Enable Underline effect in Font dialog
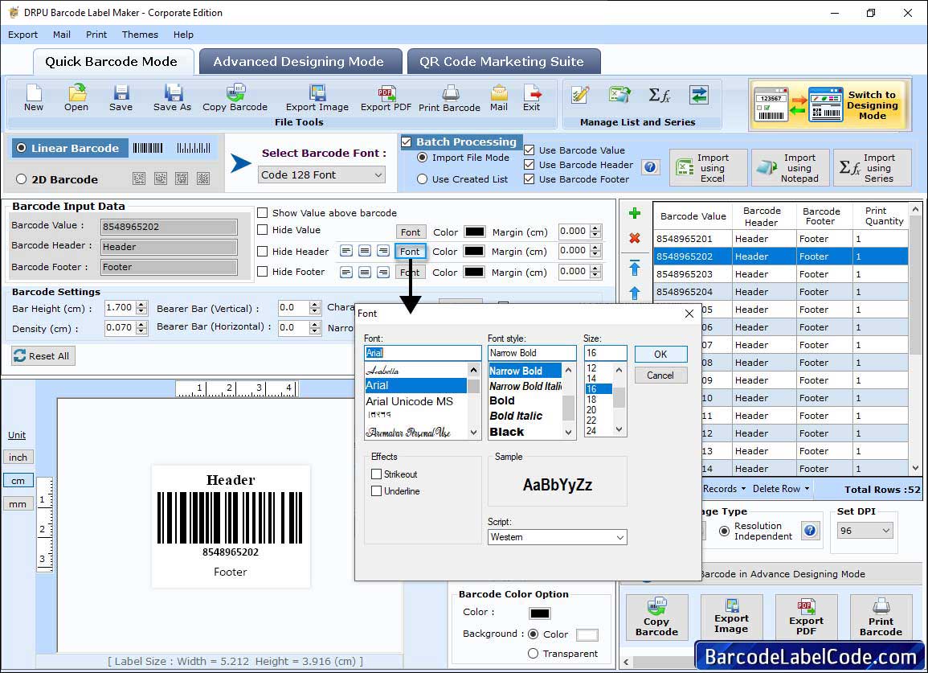Image resolution: width=928 pixels, height=673 pixels. click(376, 491)
